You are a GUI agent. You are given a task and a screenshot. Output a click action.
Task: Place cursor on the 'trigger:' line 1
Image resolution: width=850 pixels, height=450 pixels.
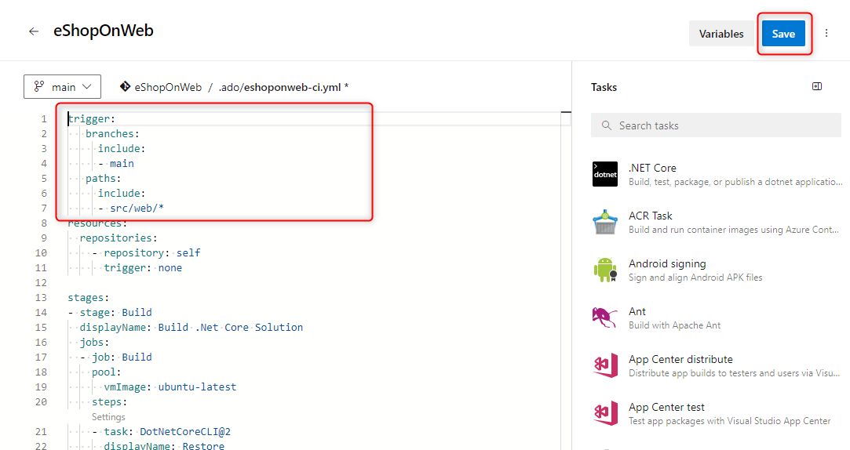[92, 118]
